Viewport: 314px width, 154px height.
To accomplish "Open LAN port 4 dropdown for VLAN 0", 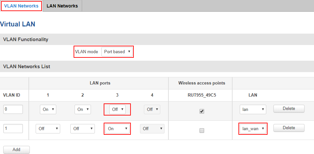I will [152, 110].
